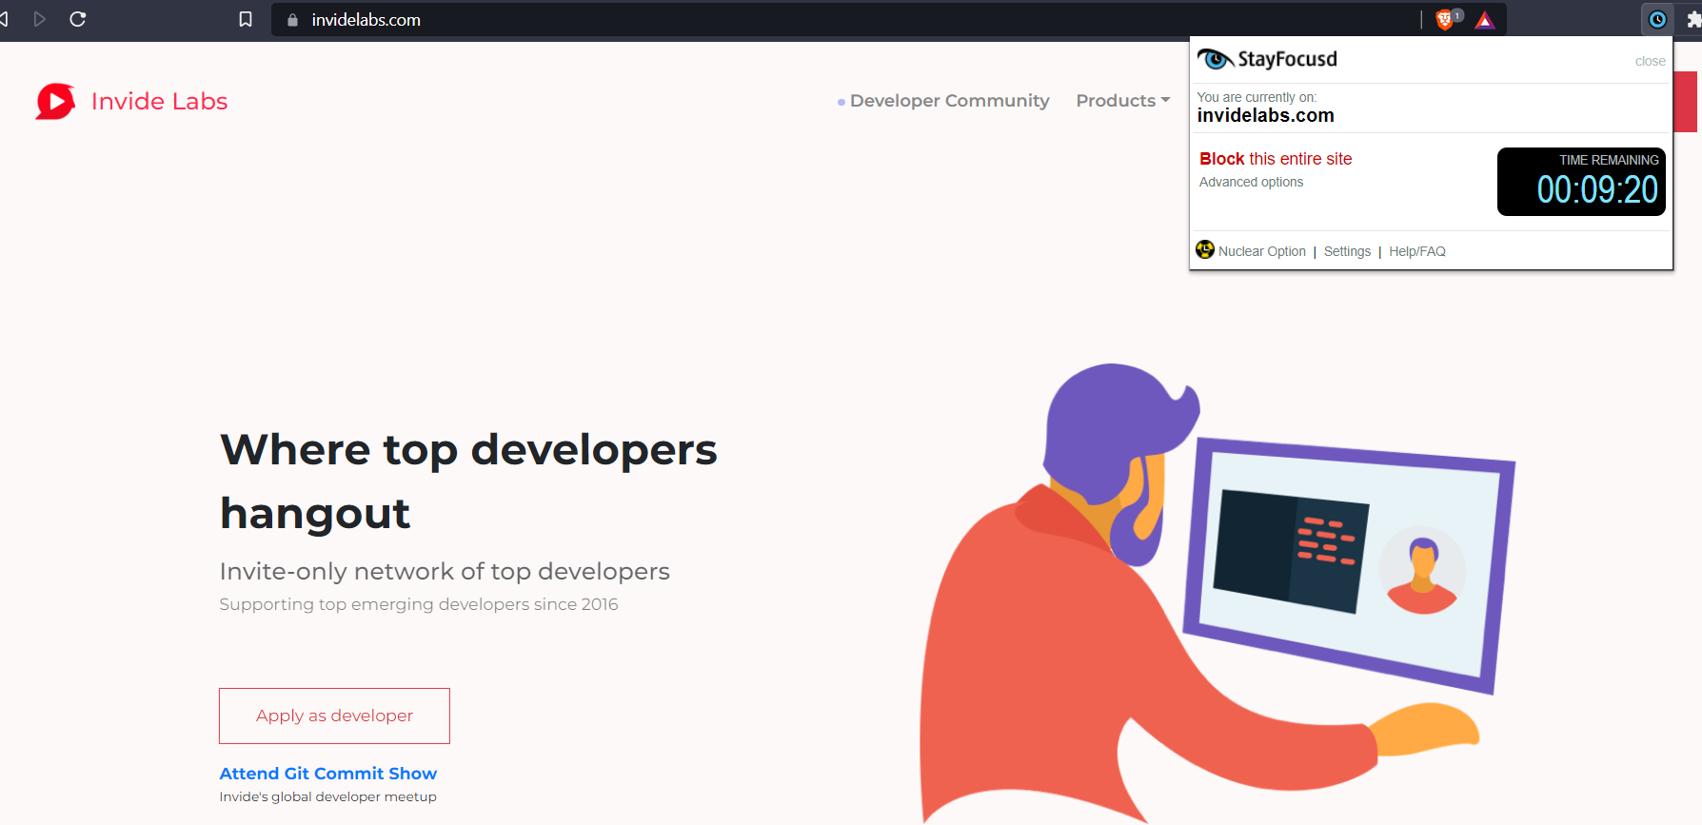Image resolution: width=1702 pixels, height=825 pixels.
Task: Click the Apply as developer button
Action: [334, 716]
